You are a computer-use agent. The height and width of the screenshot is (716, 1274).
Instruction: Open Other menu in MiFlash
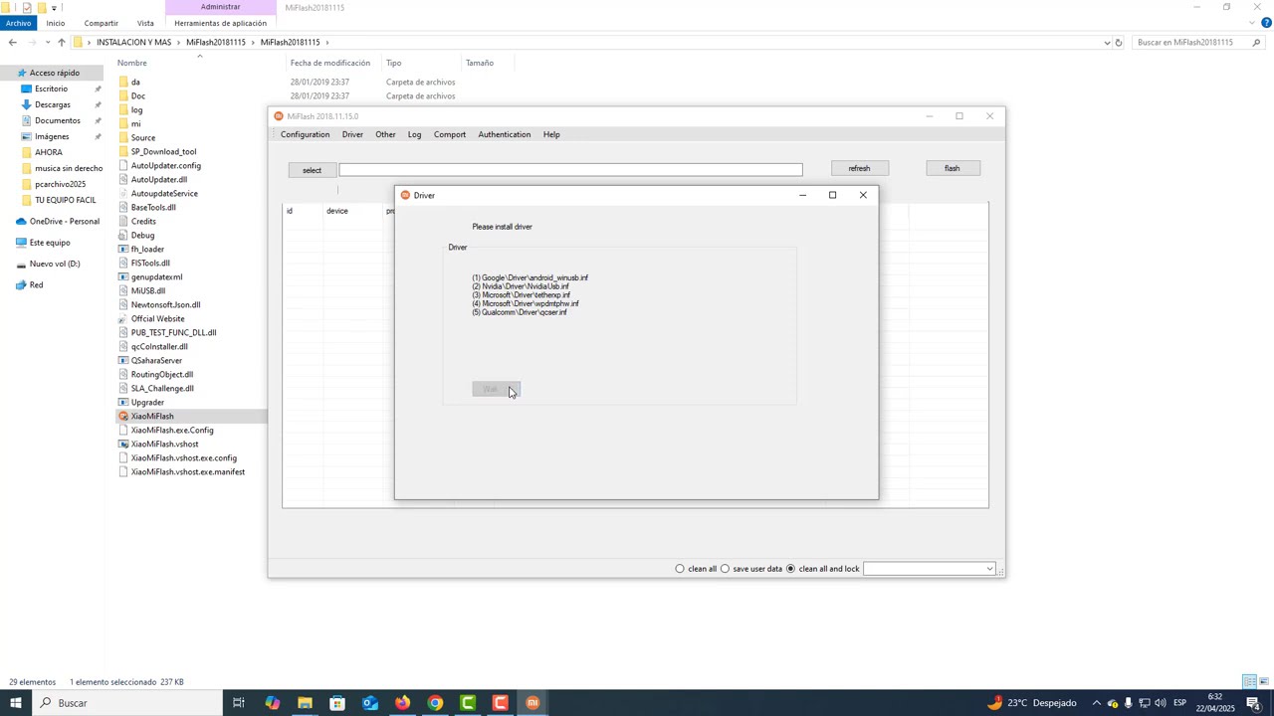point(385,134)
